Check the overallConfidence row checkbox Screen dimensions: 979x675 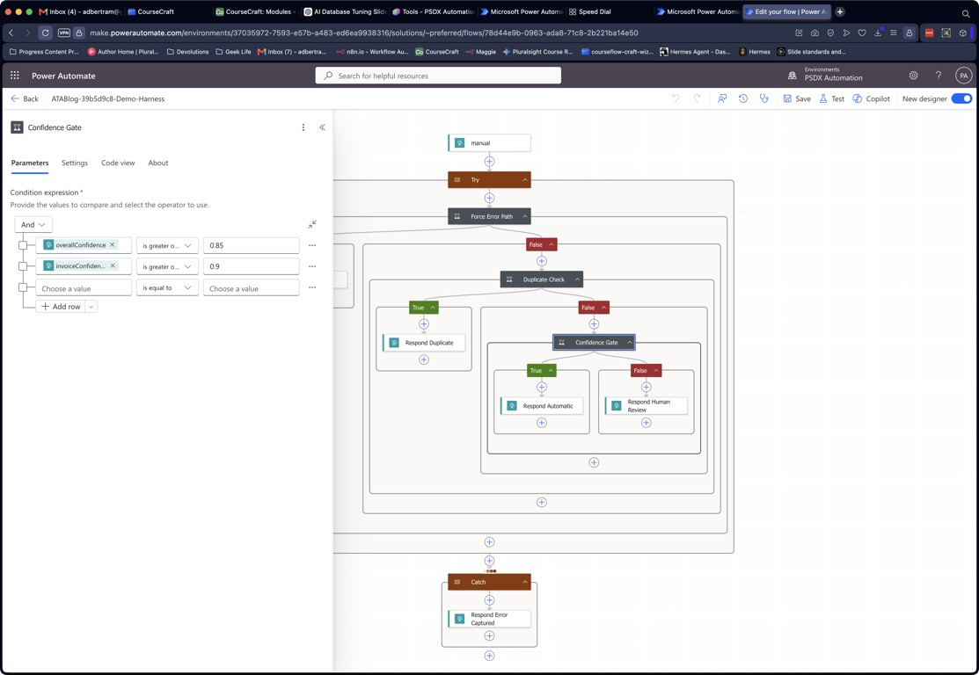coord(23,245)
